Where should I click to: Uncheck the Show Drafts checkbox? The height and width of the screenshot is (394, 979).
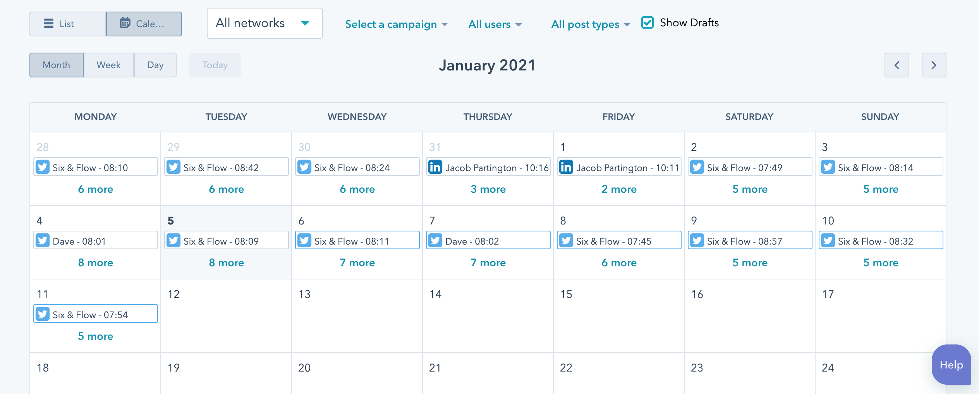point(648,22)
